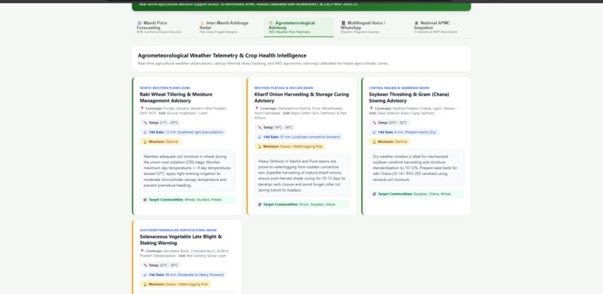Click seedling icon beside Moisture: Optimal in Rabi Wheat card
Screen dimensions: 603x294
tap(145, 142)
